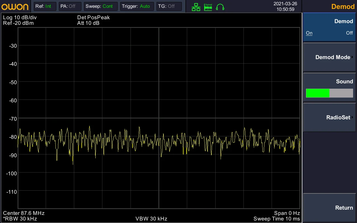Viewport: 357px width, 223px height.
Task: Click the Sweep Time 10 ms readout
Action: 277,219
